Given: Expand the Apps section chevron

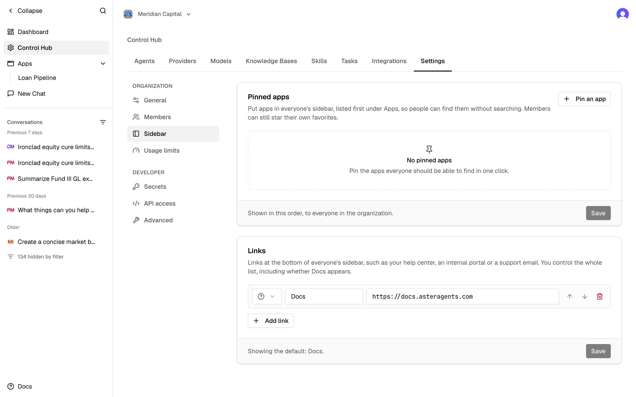Looking at the screenshot, I should click(103, 64).
